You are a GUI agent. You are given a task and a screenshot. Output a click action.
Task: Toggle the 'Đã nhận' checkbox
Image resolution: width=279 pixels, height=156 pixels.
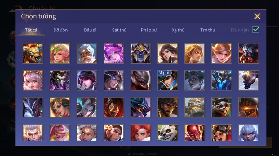point(256,30)
